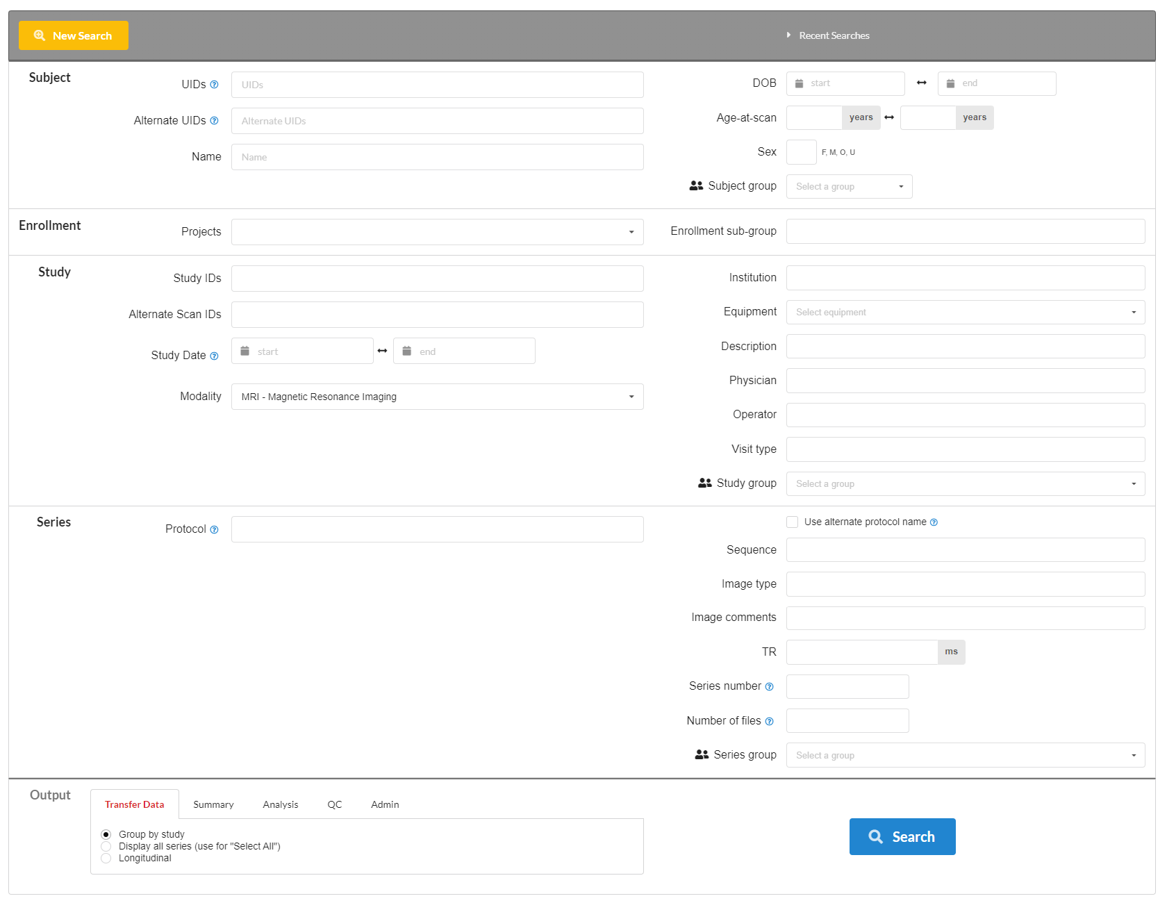
Task: Switch to the QC output tab
Action: [334, 804]
